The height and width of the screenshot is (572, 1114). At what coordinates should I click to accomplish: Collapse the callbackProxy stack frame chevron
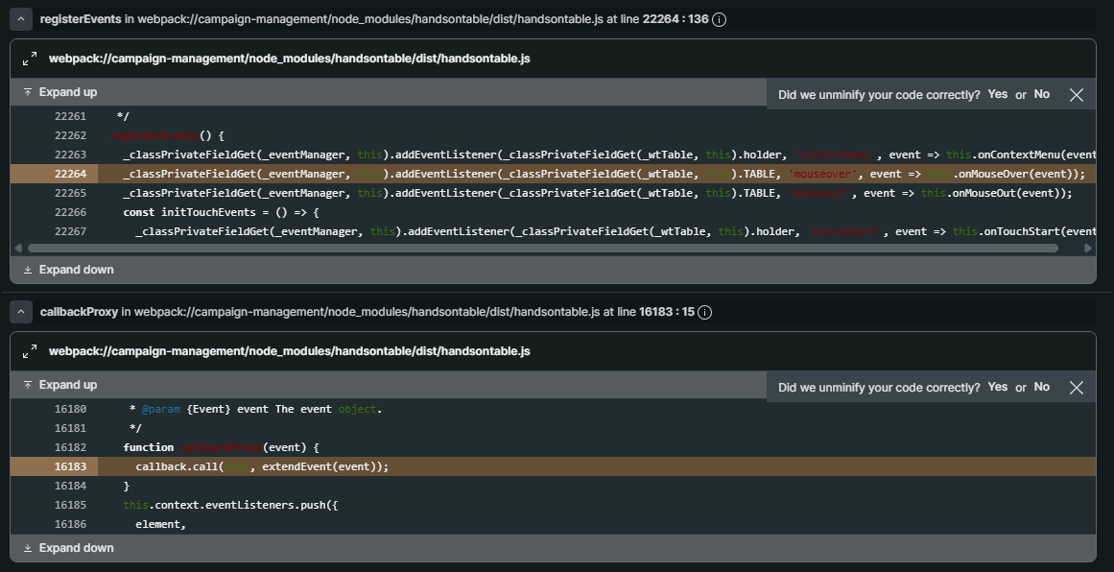pos(21,312)
